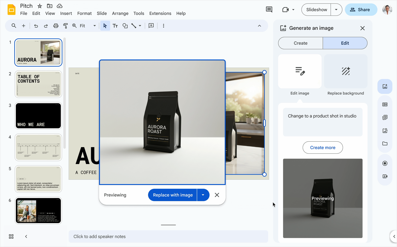Open the Arrange menu
The height and width of the screenshot is (247, 397).
coord(120,13)
